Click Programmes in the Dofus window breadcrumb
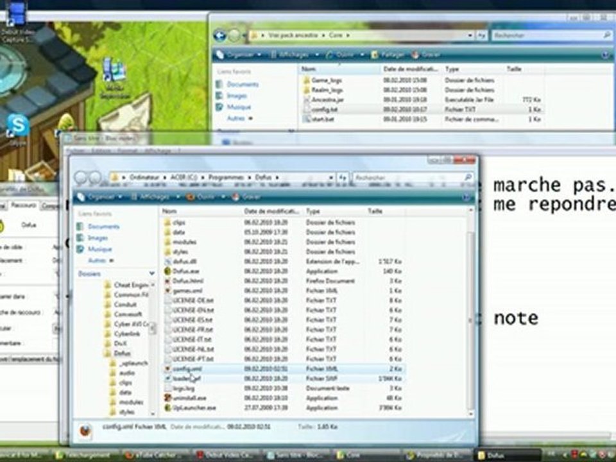This screenshot has width=616, height=462. pyautogui.click(x=225, y=178)
